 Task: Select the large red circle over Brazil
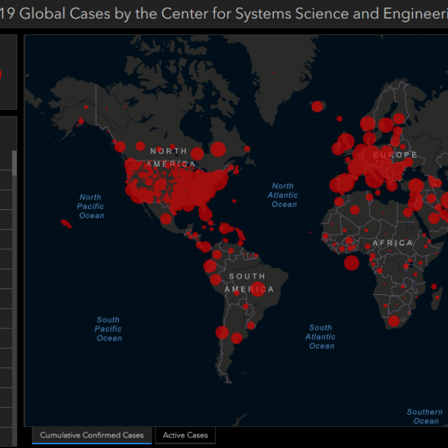coord(258,289)
